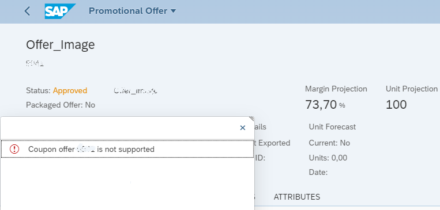Click the Unit Forecast label
Screen dimensions: 440x210
(x=332, y=127)
